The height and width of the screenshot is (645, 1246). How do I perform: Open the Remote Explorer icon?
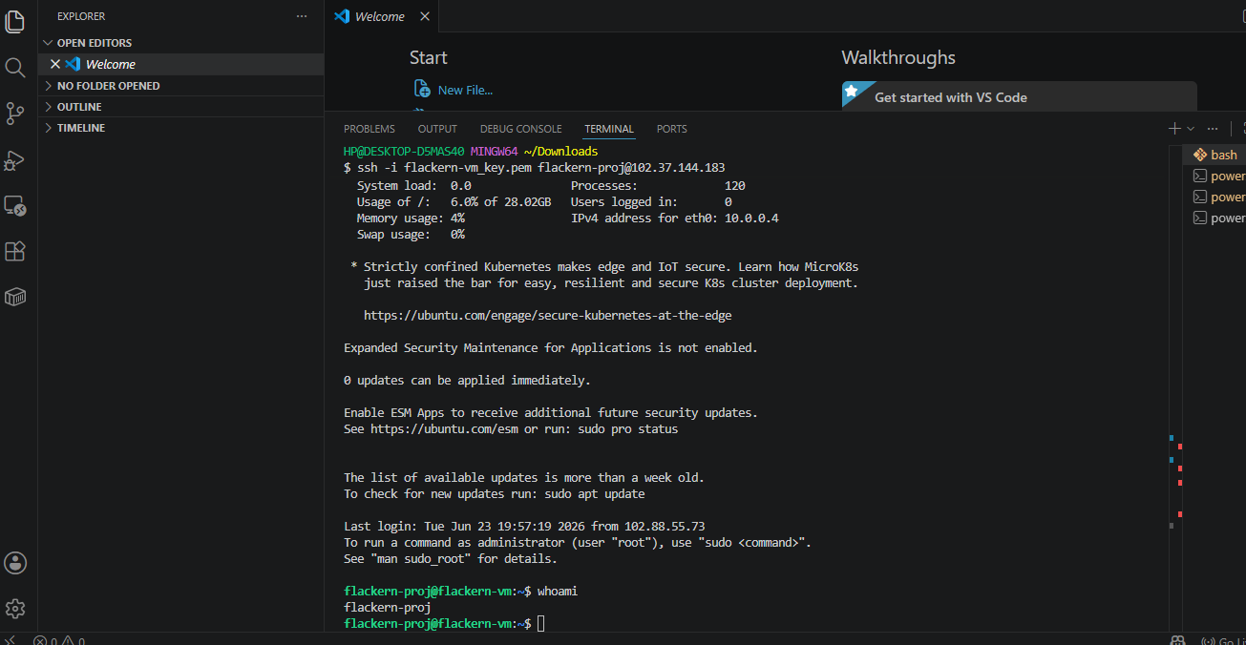point(14,205)
